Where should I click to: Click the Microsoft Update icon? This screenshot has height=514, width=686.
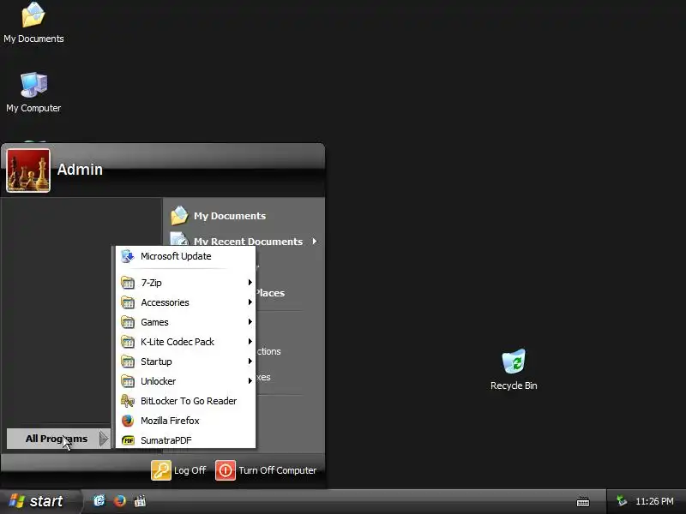point(127,256)
